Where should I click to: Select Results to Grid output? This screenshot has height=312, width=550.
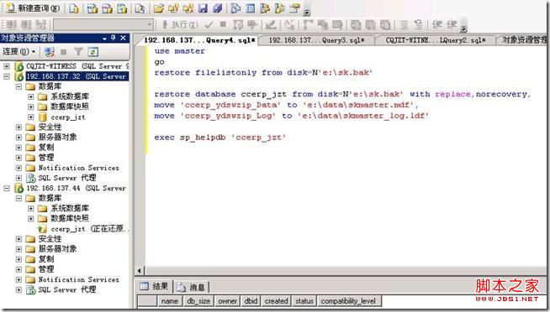(x=370, y=24)
